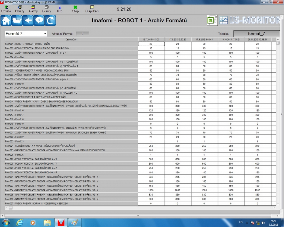Select Form001 value cell under 16.7.2015 column
The image size is (284, 227).
[x=151, y=44]
